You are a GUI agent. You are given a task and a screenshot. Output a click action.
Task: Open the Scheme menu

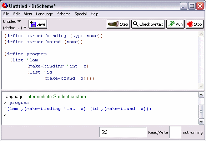pos(64,14)
